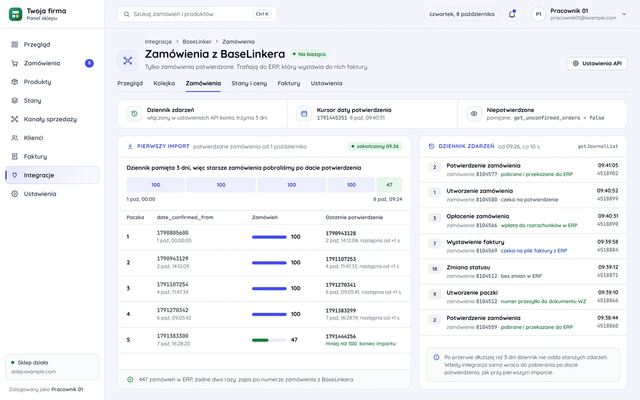
Task: Click the Twoja firma logo icon
Action: 16,14
